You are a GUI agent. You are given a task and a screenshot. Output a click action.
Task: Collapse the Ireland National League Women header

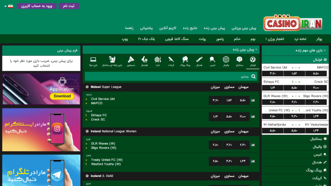click(x=171, y=131)
